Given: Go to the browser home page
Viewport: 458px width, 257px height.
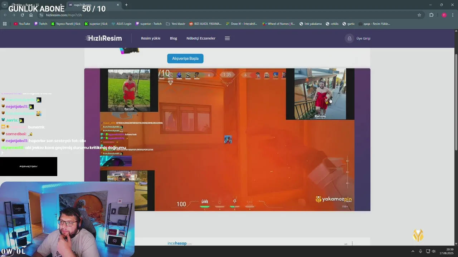Looking at the screenshot, I should (x=31, y=15).
